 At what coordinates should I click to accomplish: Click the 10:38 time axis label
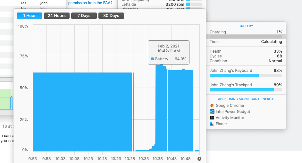[x=157, y=159]
